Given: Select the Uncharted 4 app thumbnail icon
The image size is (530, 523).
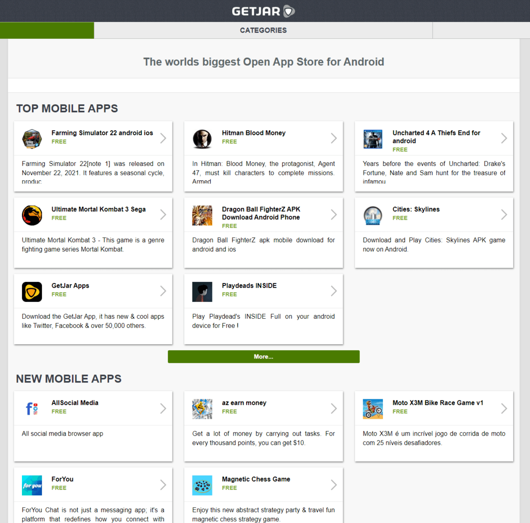Looking at the screenshot, I should coord(373,139).
